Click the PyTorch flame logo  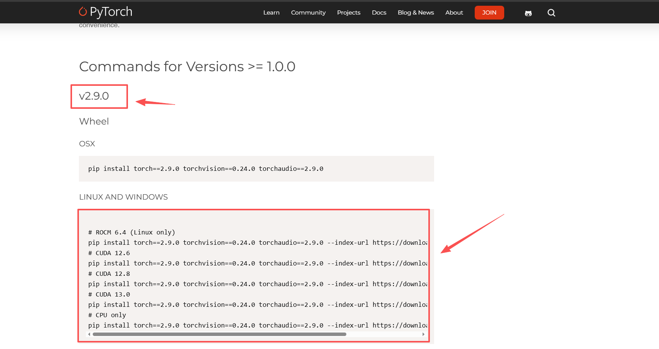[x=83, y=12]
